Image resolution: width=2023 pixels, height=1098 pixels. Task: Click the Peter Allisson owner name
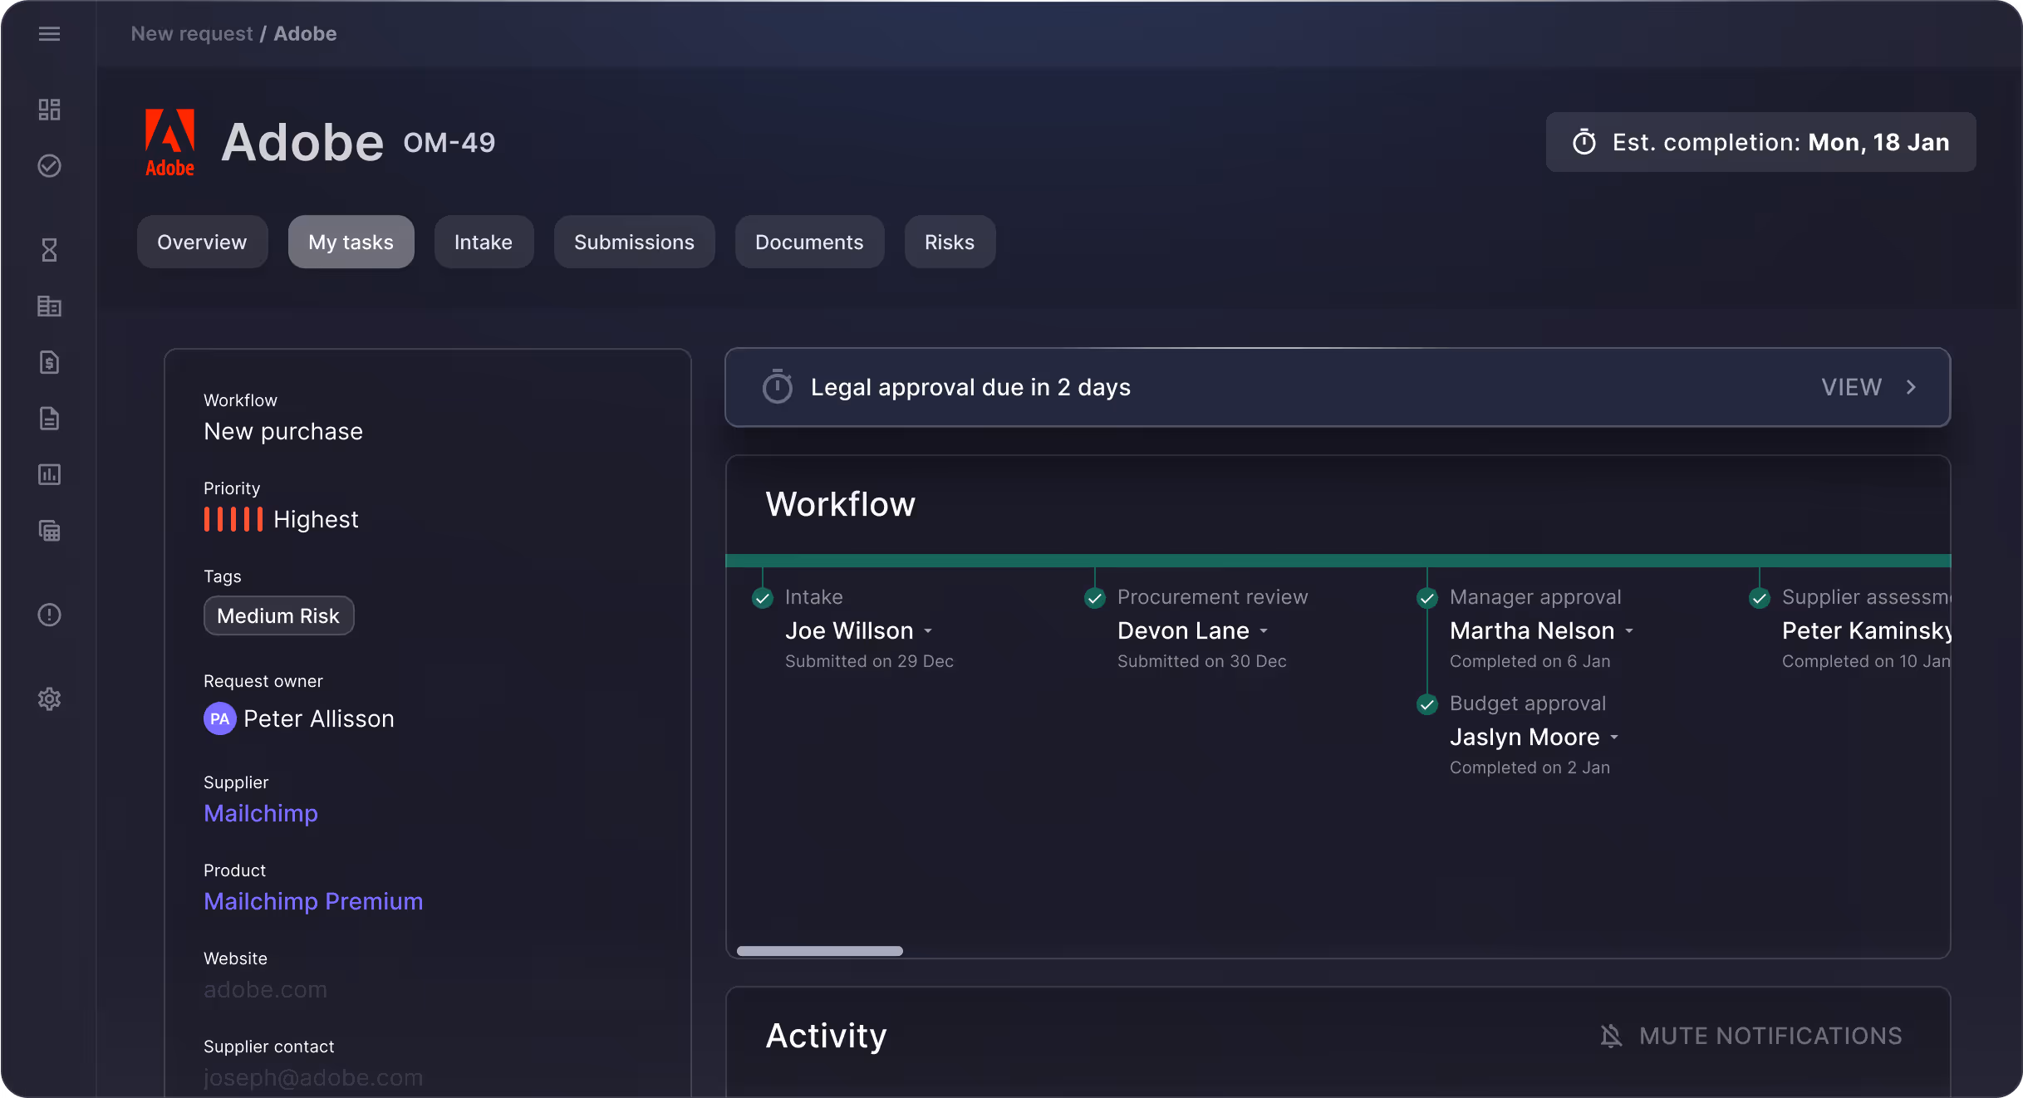319,718
